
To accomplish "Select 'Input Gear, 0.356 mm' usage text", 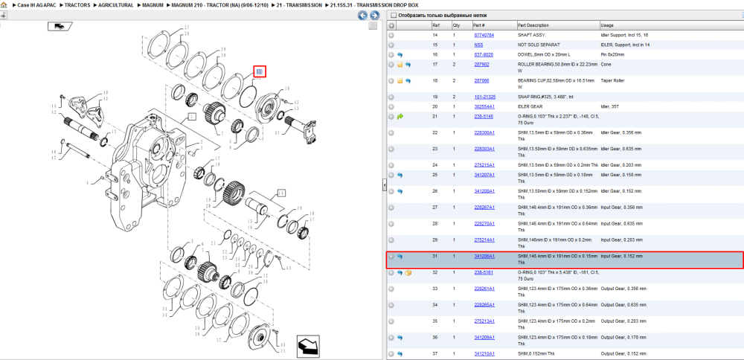I will (621, 208).
